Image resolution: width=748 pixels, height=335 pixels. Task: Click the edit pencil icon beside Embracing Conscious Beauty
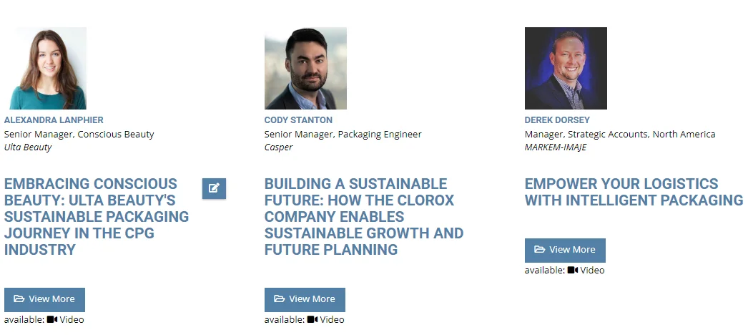click(x=215, y=188)
